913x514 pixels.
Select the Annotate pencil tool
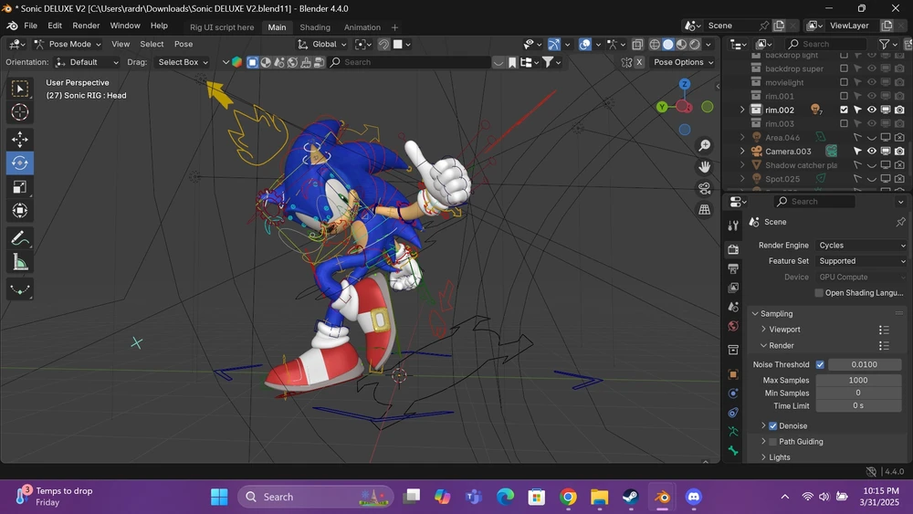(x=20, y=238)
